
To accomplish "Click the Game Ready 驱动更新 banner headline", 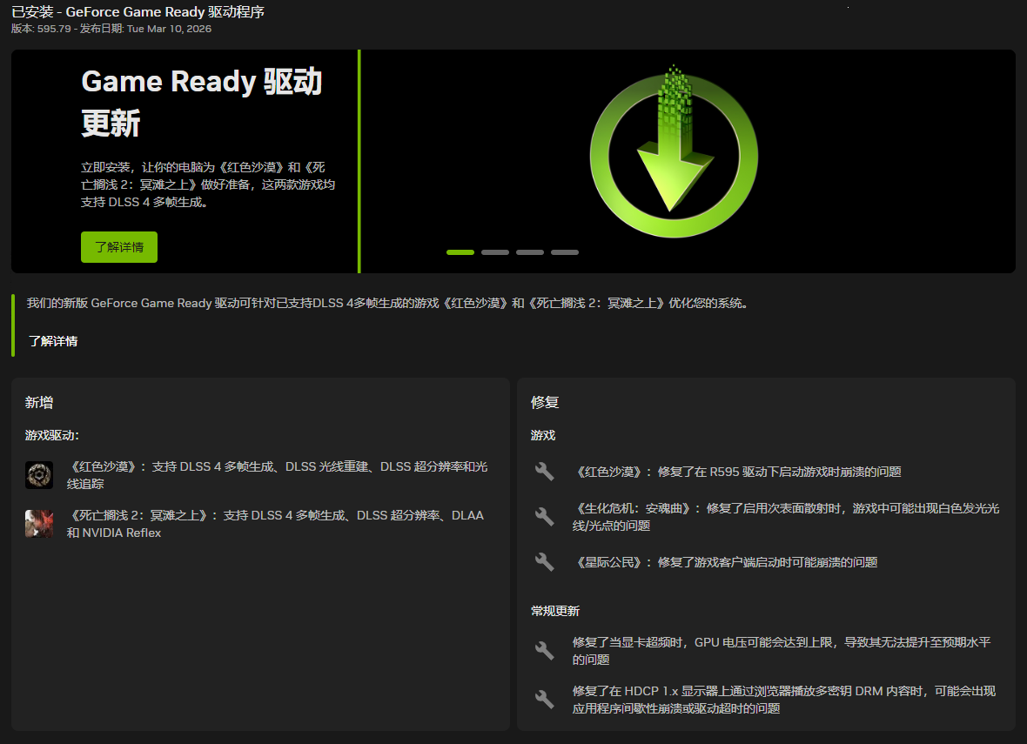I will [x=202, y=102].
